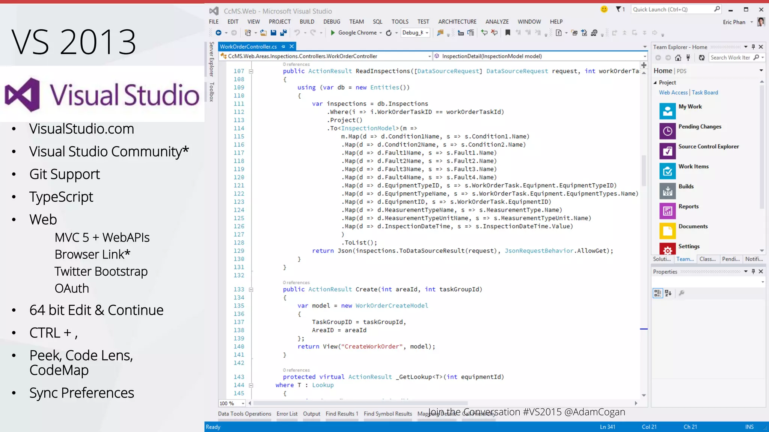Click the Save All icon
769x432 pixels.
(x=283, y=33)
